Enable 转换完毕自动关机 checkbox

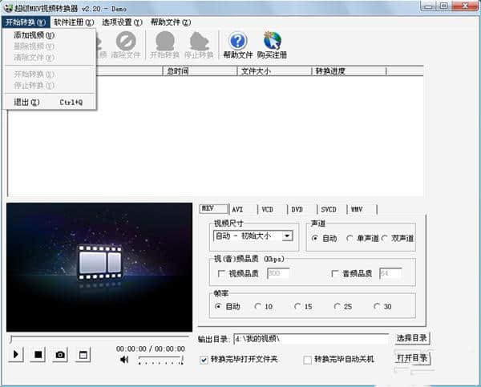pyautogui.click(x=308, y=360)
